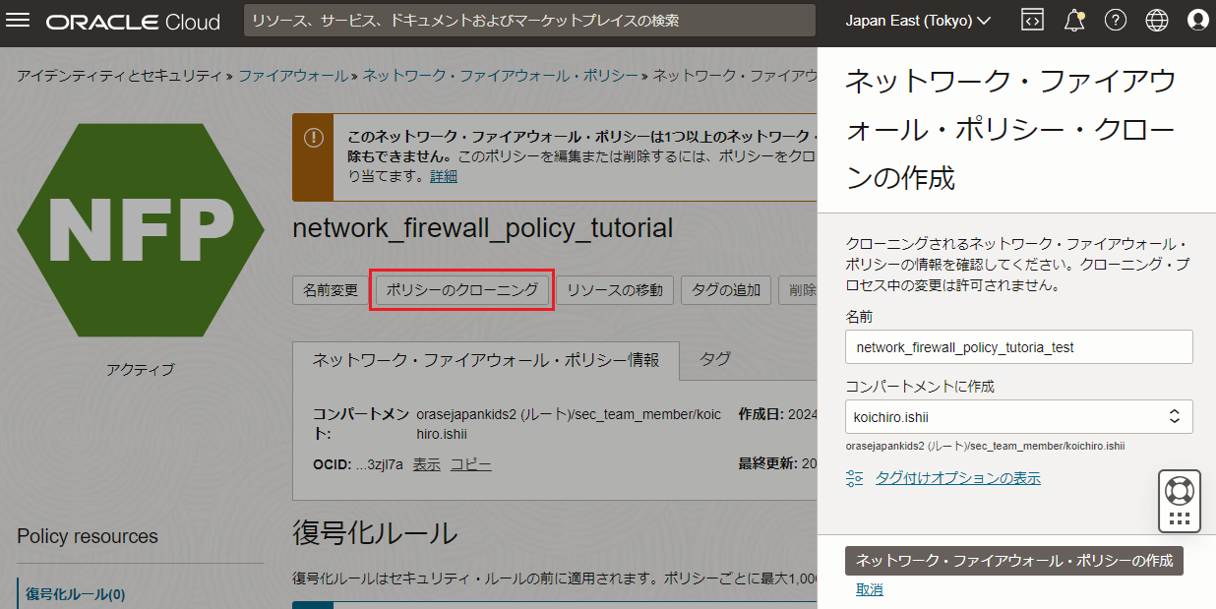Click the policy name input field
Image resolution: width=1216 pixels, height=609 pixels.
pyautogui.click(x=1018, y=347)
